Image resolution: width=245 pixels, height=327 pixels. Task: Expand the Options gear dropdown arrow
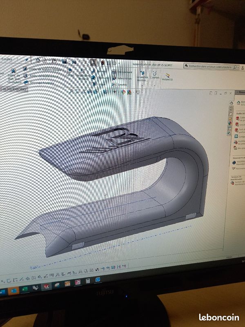(119, 63)
